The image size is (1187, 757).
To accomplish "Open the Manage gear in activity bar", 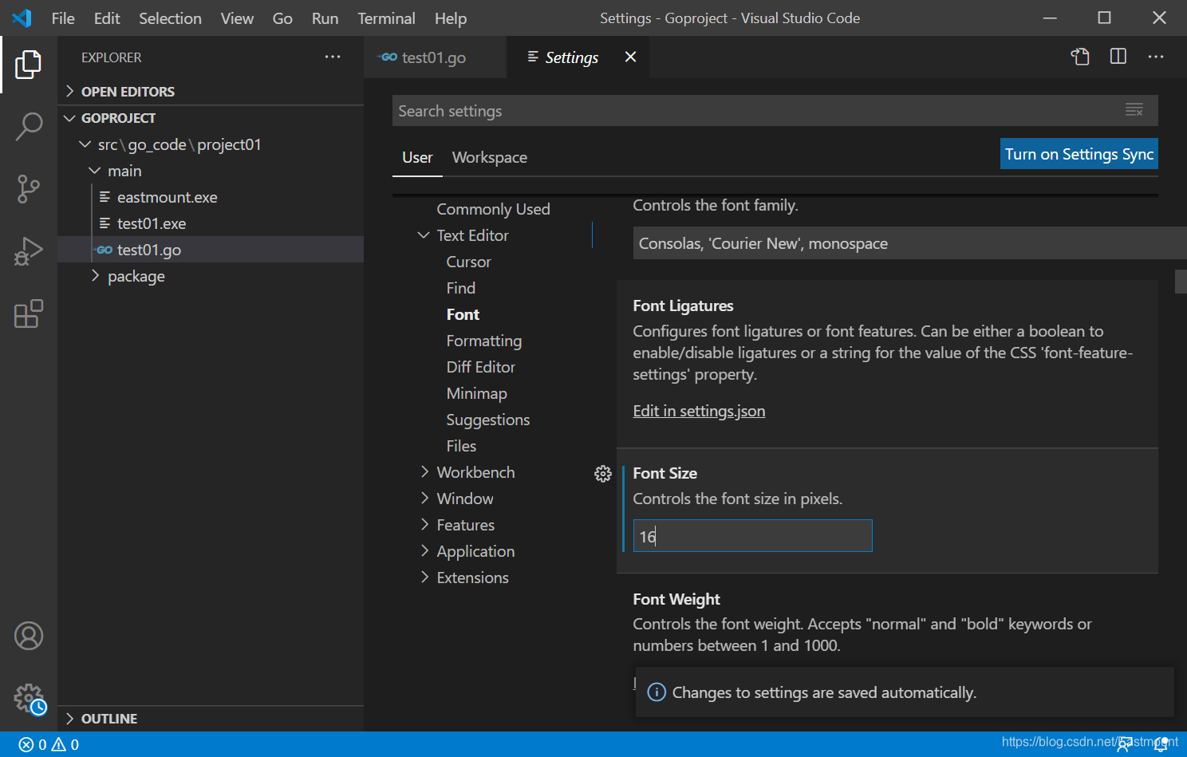I will pos(29,699).
